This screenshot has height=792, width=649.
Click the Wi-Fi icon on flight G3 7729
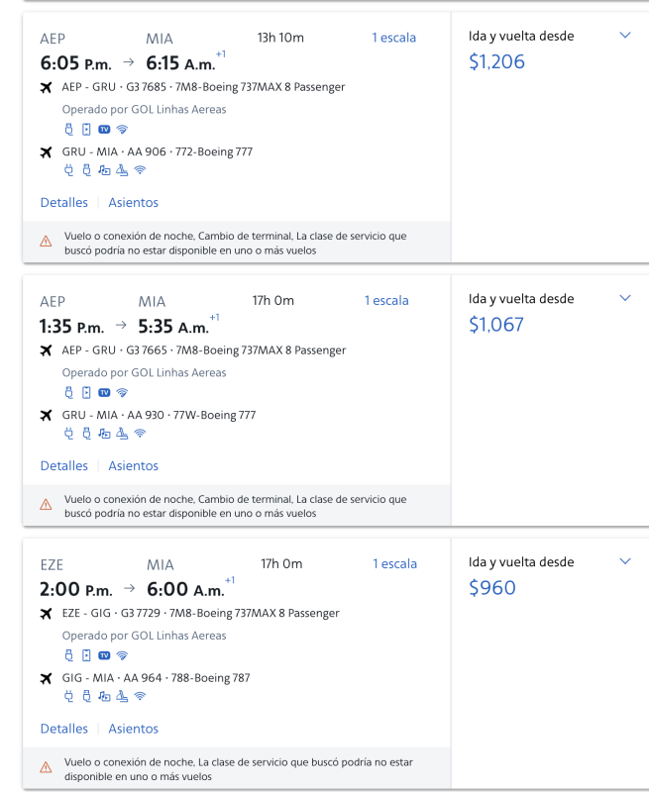(122, 655)
